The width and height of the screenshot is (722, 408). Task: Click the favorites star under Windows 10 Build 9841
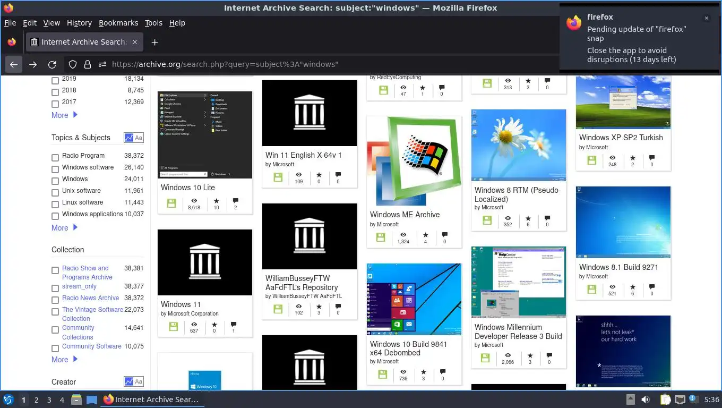click(x=423, y=372)
